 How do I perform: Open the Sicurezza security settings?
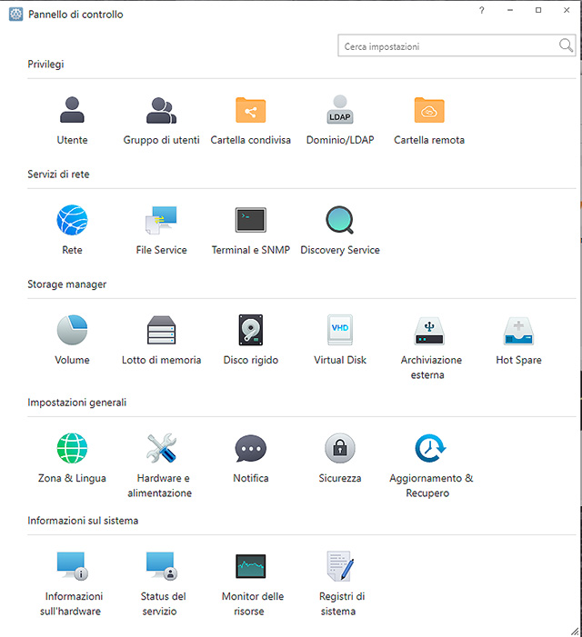339,449
